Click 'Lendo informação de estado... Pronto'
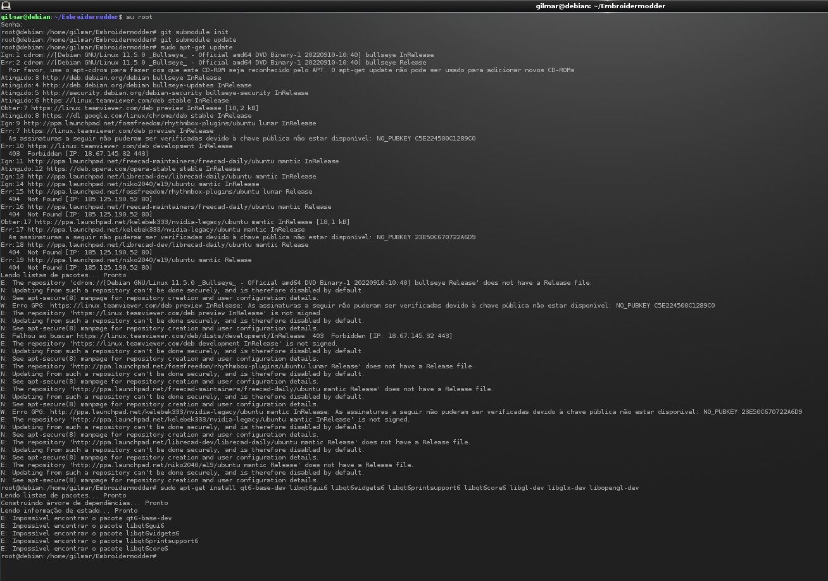The width and height of the screenshot is (828, 581). pos(69,511)
